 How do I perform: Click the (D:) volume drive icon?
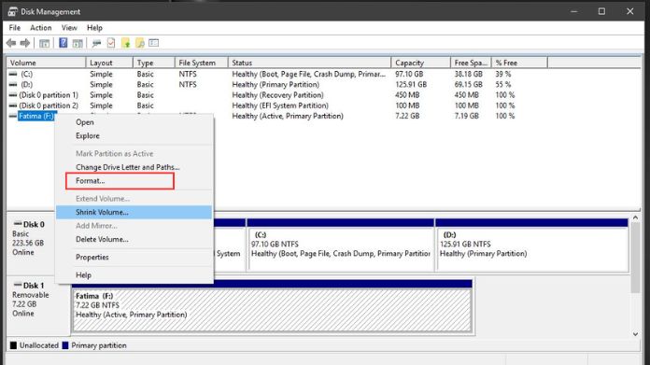point(13,84)
